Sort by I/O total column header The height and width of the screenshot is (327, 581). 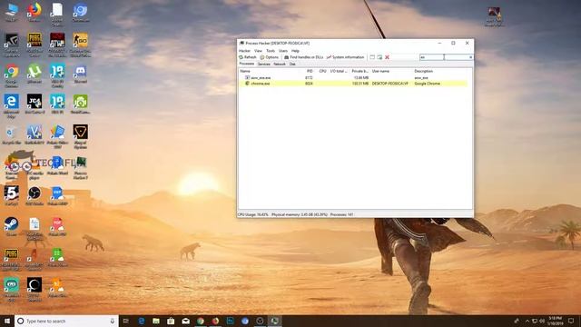[339, 71]
